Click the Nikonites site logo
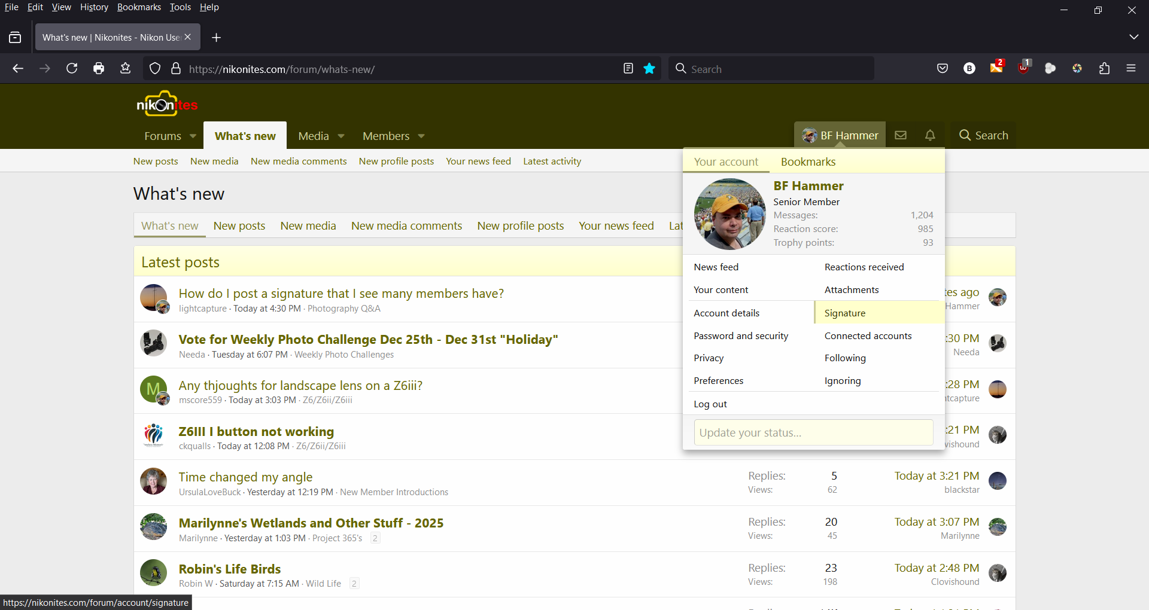Screen dimensions: 1149x610 [167, 104]
